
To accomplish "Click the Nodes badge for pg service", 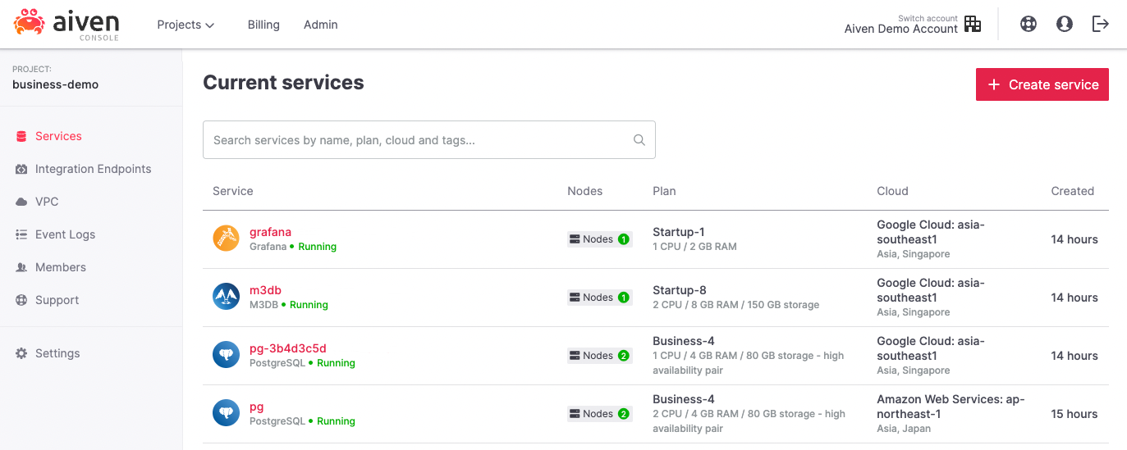I will 599,414.
